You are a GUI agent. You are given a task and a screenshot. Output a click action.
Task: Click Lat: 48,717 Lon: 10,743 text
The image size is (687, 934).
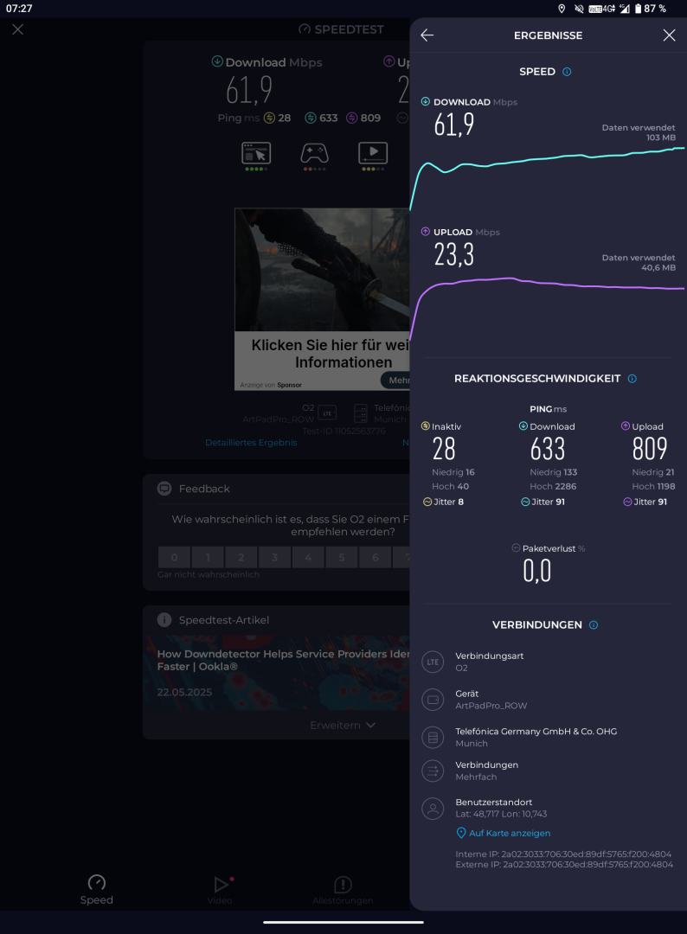pos(501,814)
